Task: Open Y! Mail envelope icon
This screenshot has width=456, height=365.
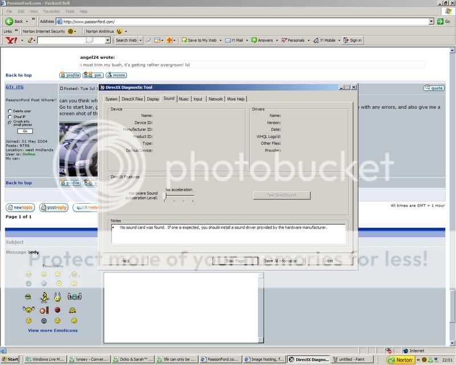Action: coord(228,40)
